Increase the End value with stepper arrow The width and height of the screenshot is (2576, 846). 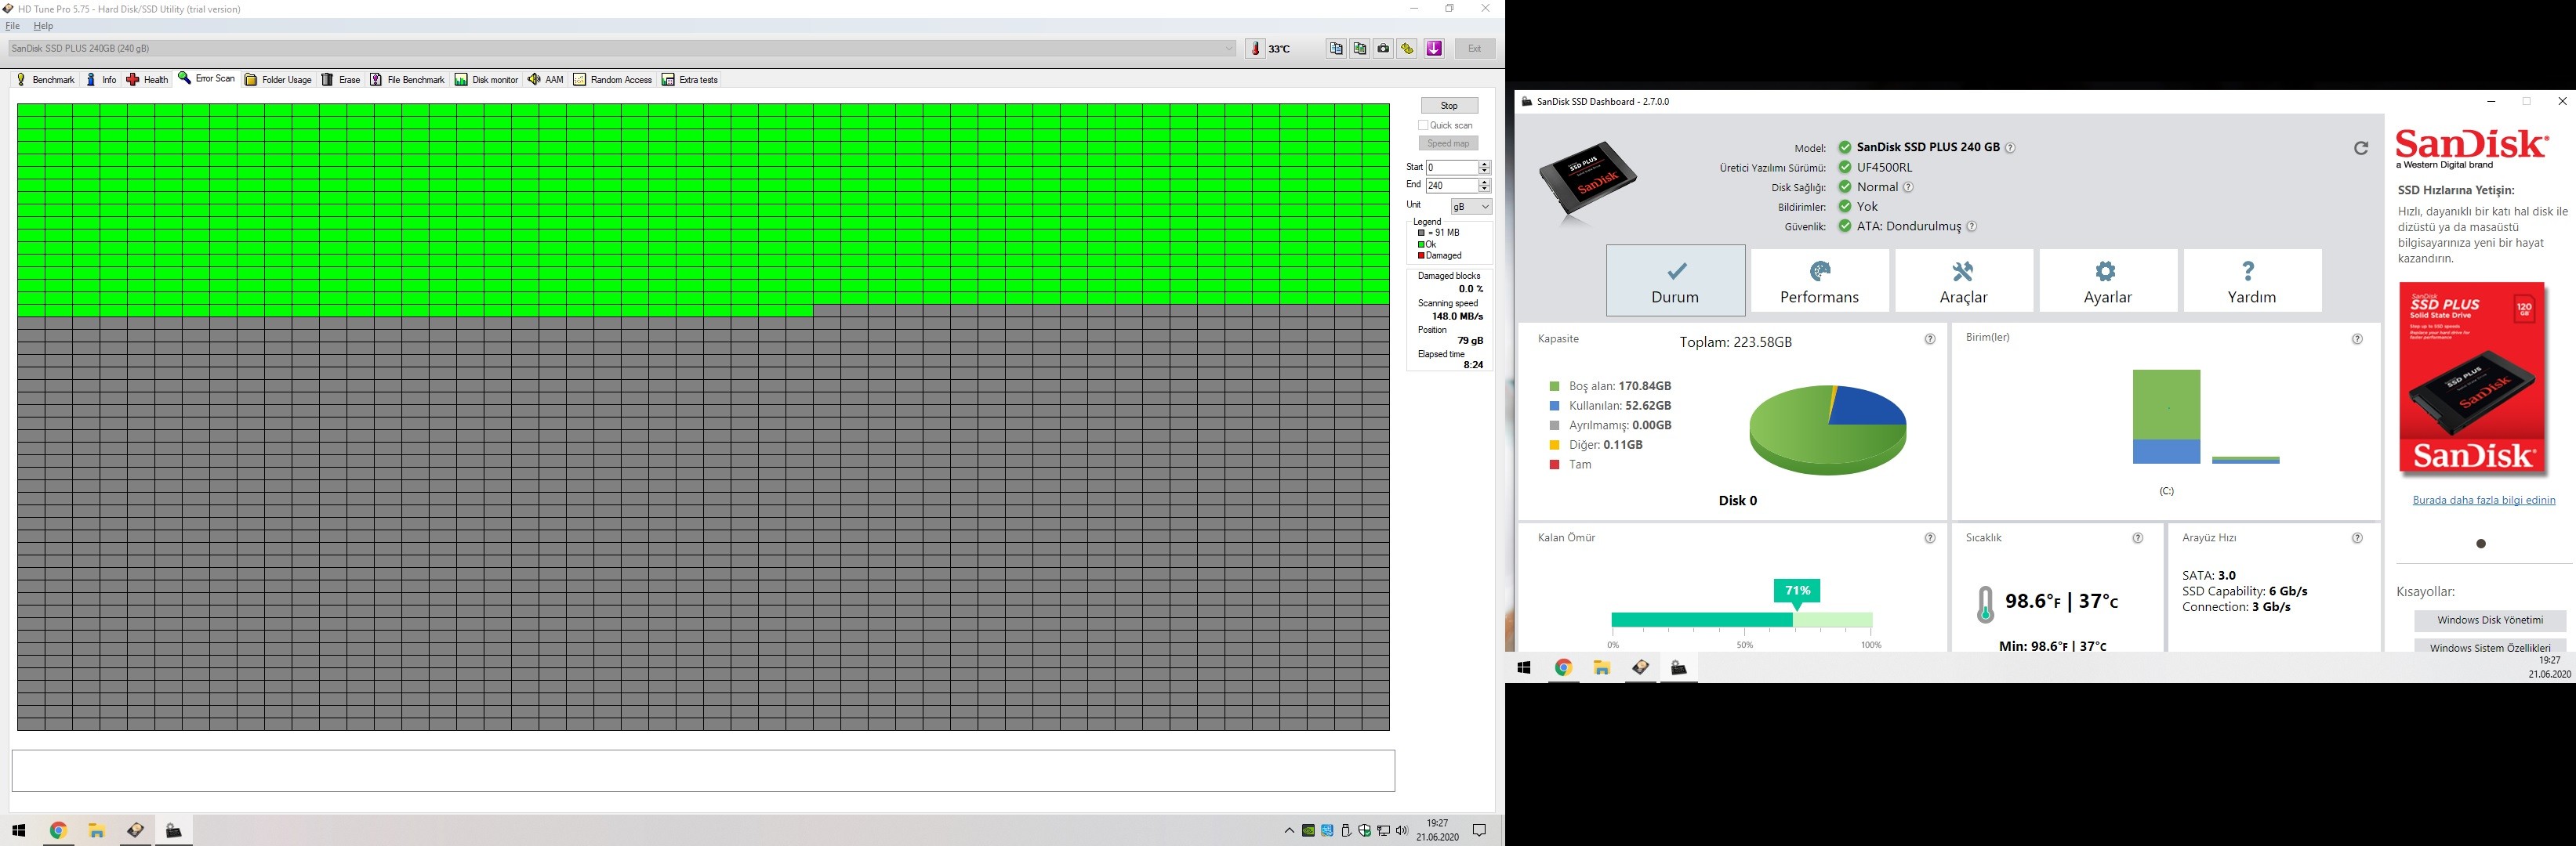click(x=1484, y=182)
